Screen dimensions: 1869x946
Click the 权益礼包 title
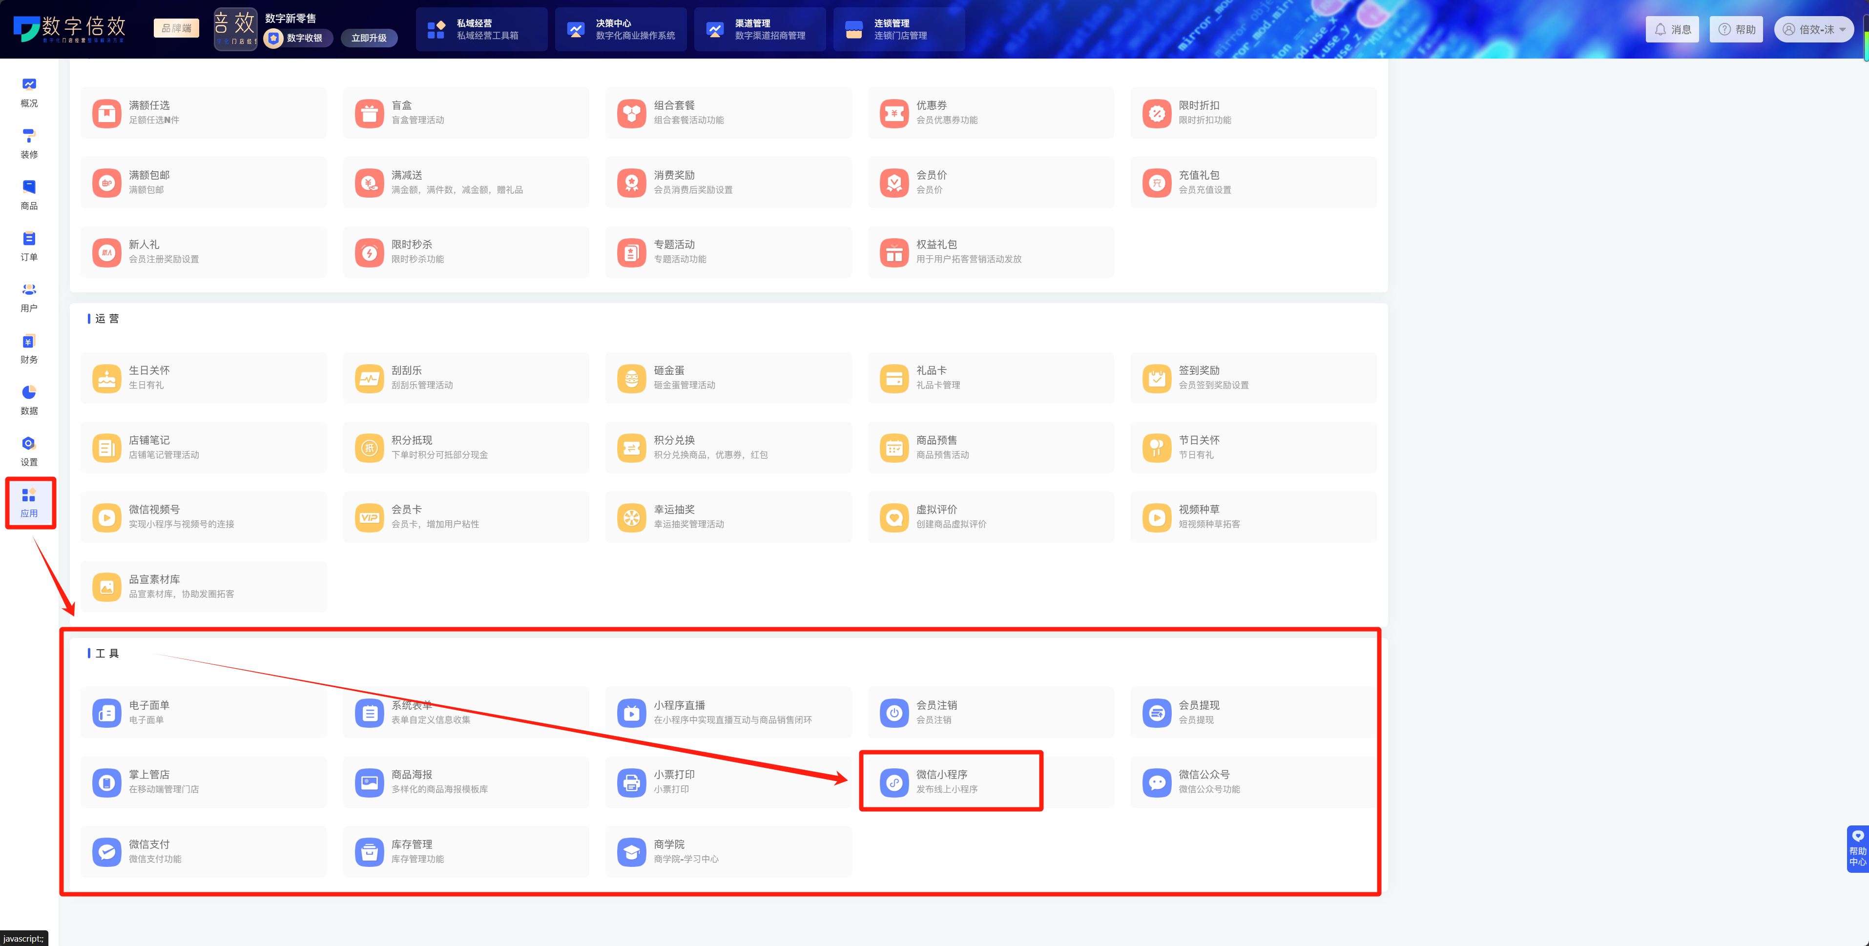936,245
